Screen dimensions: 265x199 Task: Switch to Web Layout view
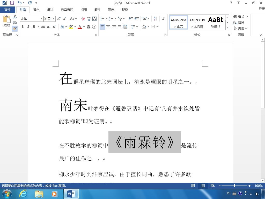click(213, 186)
